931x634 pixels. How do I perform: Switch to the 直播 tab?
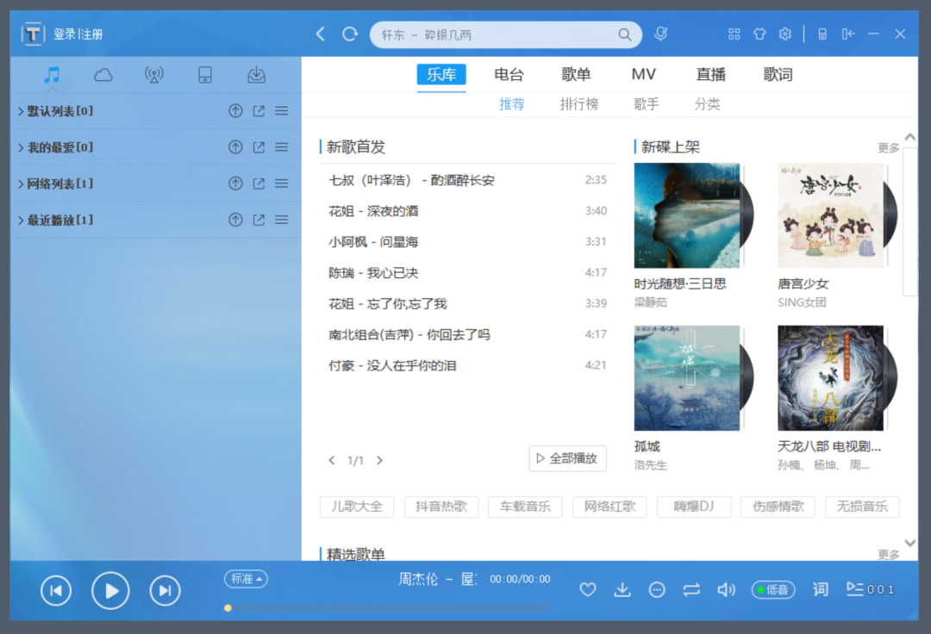pyautogui.click(x=710, y=75)
